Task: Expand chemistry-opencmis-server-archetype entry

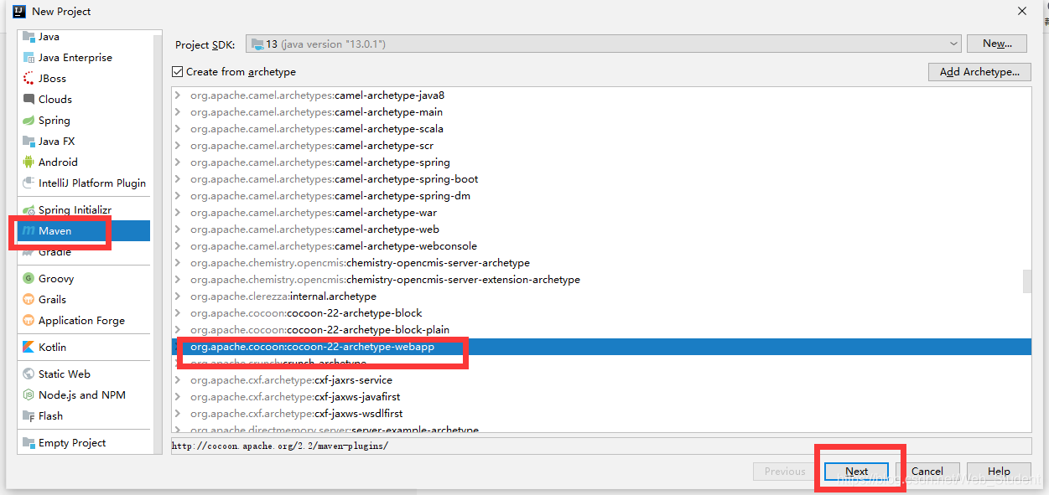Action: tap(178, 263)
